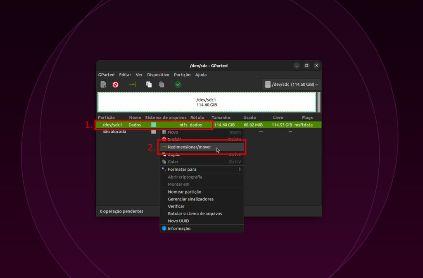Click the resize/move toolbar icon
The image size is (423, 278).
coord(132,85)
